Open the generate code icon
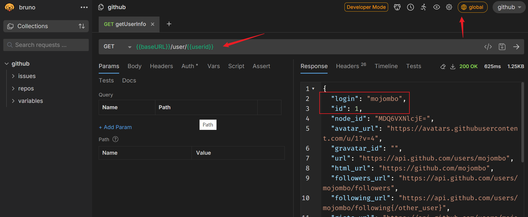Image resolution: width=528 pixels, height=217 pixels. click(x=488, y=47)
